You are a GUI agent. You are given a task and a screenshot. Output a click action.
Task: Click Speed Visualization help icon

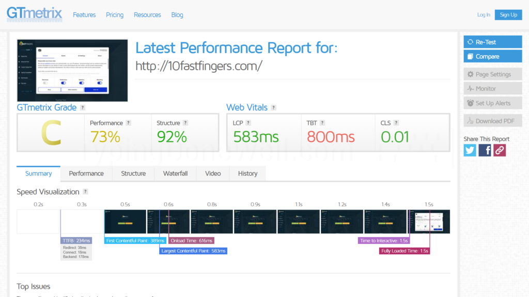85,192
